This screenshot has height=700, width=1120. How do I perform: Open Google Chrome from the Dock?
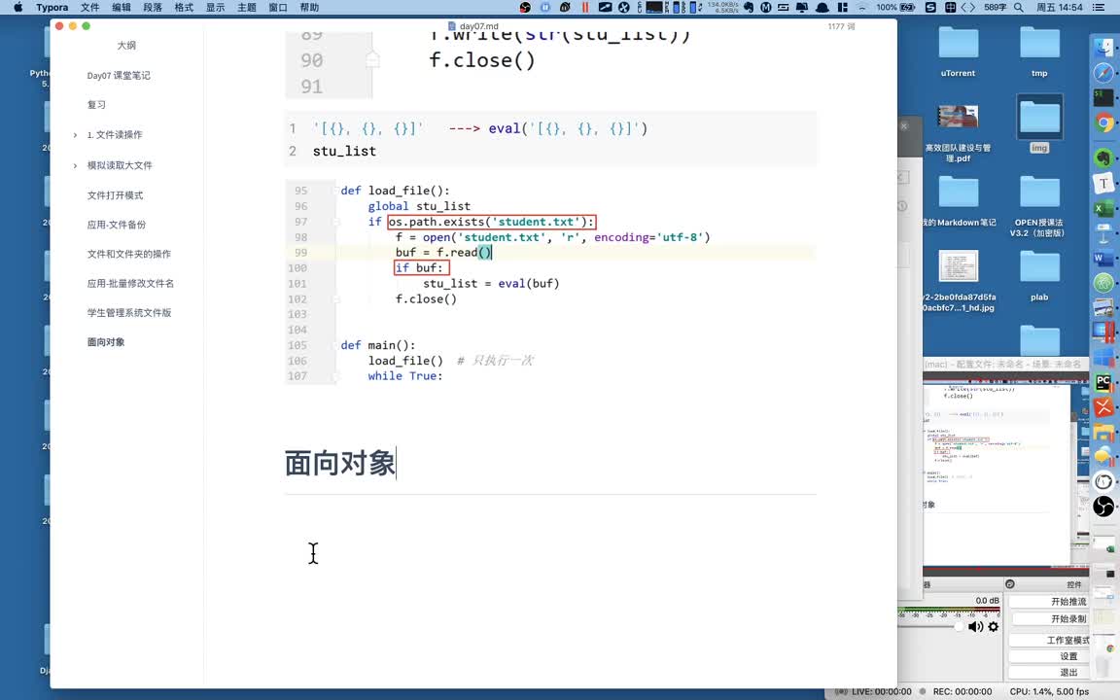pyautogui.click(x=1103, y=122)
